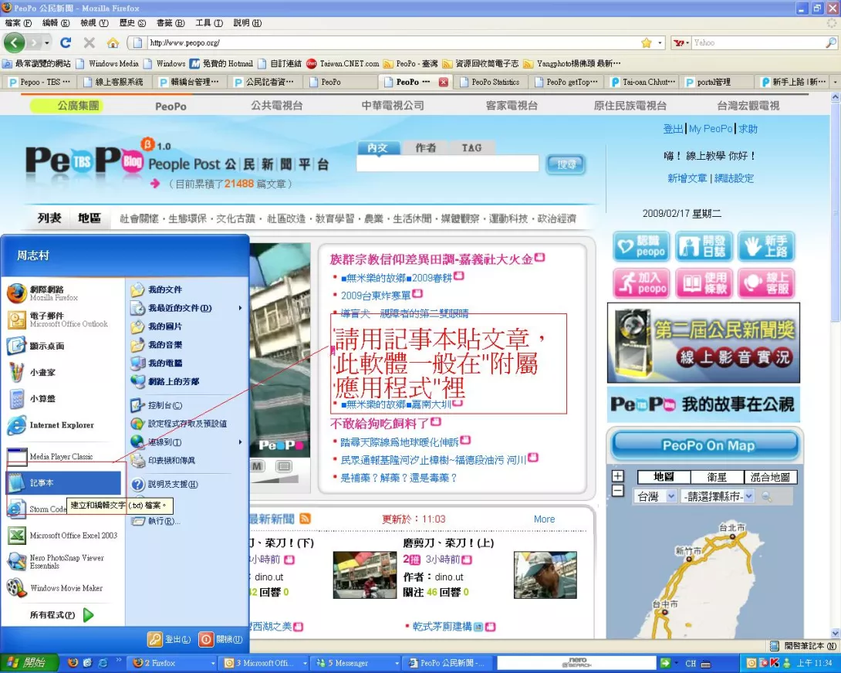The width and height of the screenshot is (841, 673).
Task: Click the 關機 button in the Start menu
Action: click(x=221, y=639)
